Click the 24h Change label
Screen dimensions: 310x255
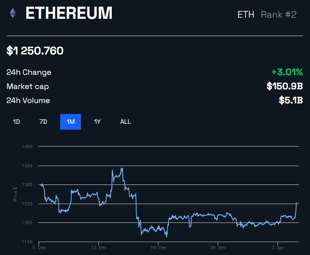pyautogui.click(x=29, y=72)
